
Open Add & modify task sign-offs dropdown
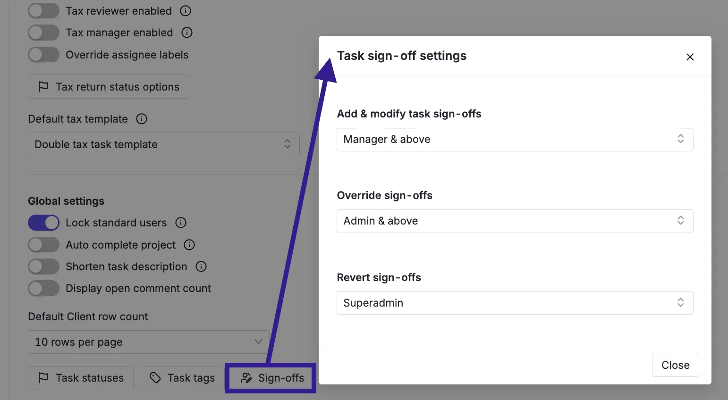click(x=515, y=140)
